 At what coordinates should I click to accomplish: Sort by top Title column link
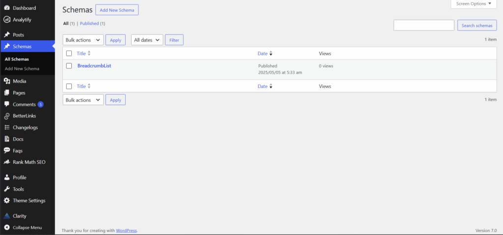click(x=81, y=54)
